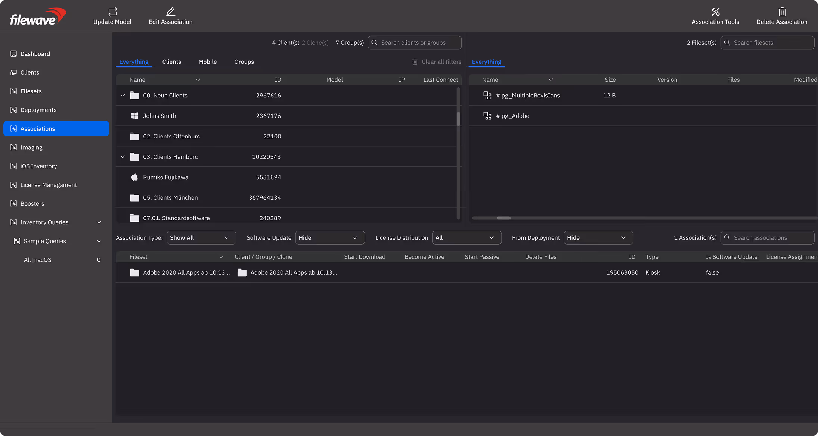The image size is (818, 436).
Task: Change License Distribution filter dropdown
Action: click(467, 237)
